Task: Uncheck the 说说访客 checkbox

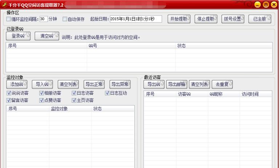Action: (x=9, y=93)
